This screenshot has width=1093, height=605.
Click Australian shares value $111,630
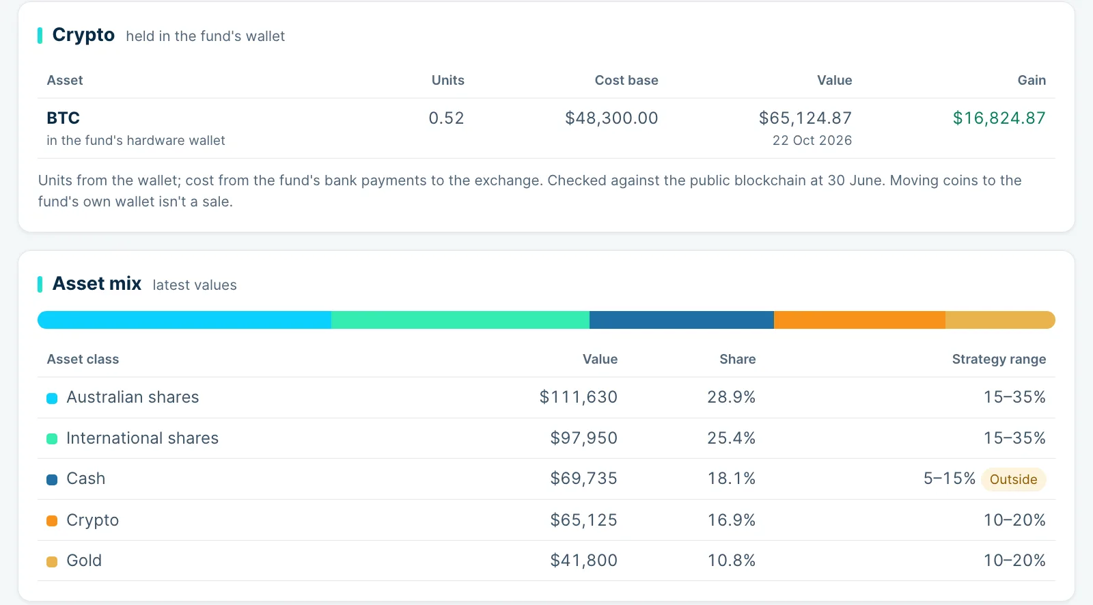click(579, 397)
